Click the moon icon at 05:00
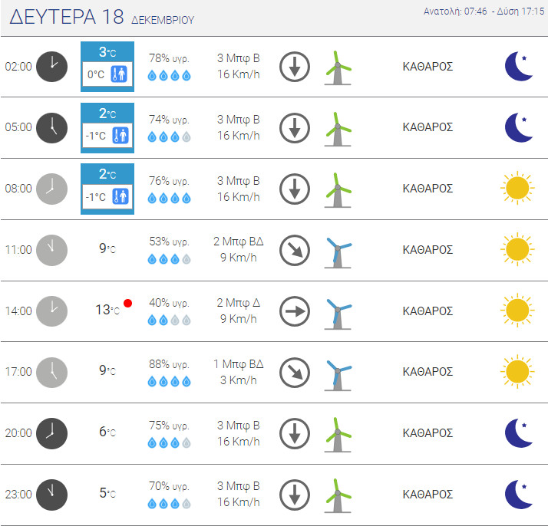Viewport: 548px width, 526px height. point(519,127)
